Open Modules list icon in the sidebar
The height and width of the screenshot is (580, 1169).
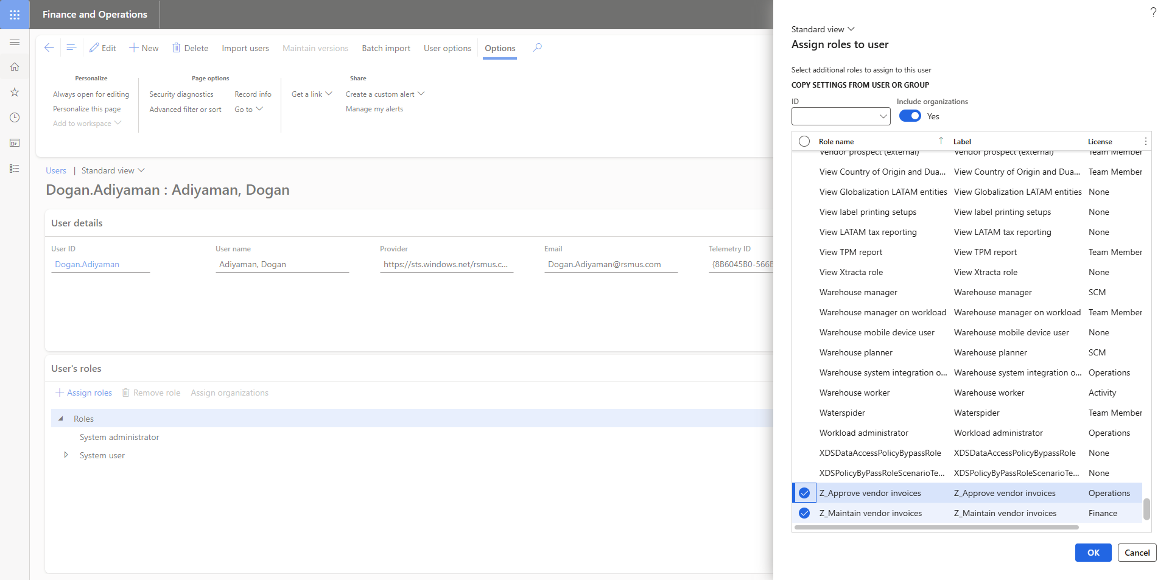coord(15,169)
